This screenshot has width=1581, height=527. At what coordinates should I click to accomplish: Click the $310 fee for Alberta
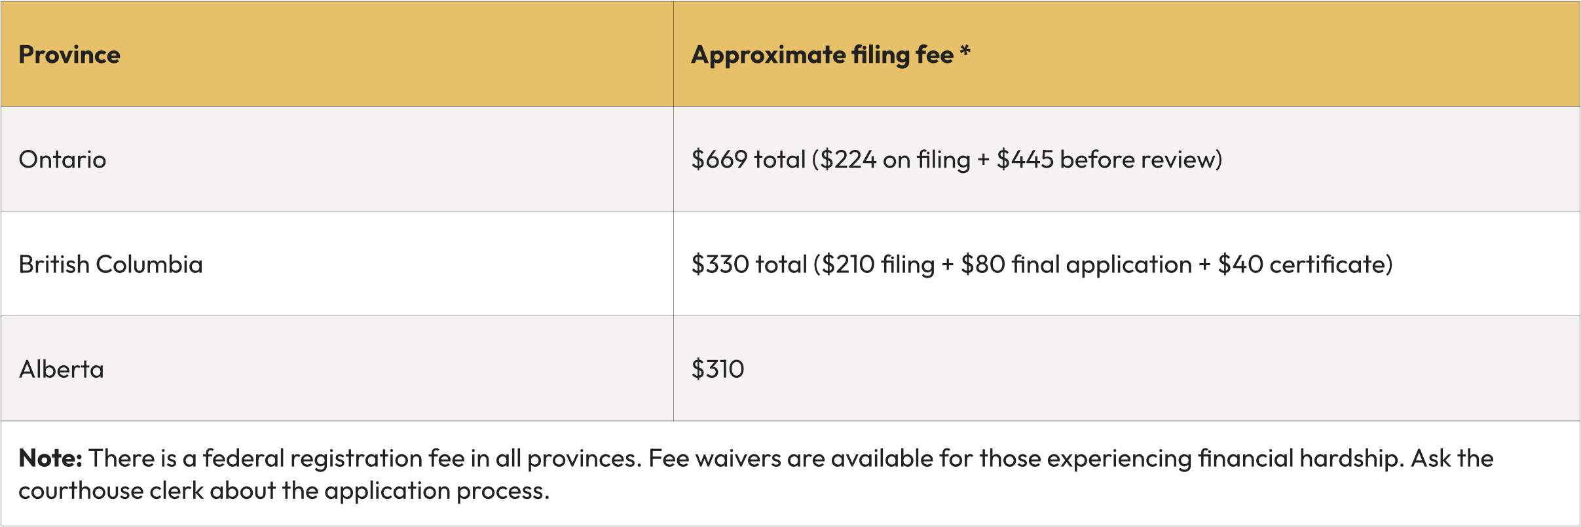[x=718, y=369]
